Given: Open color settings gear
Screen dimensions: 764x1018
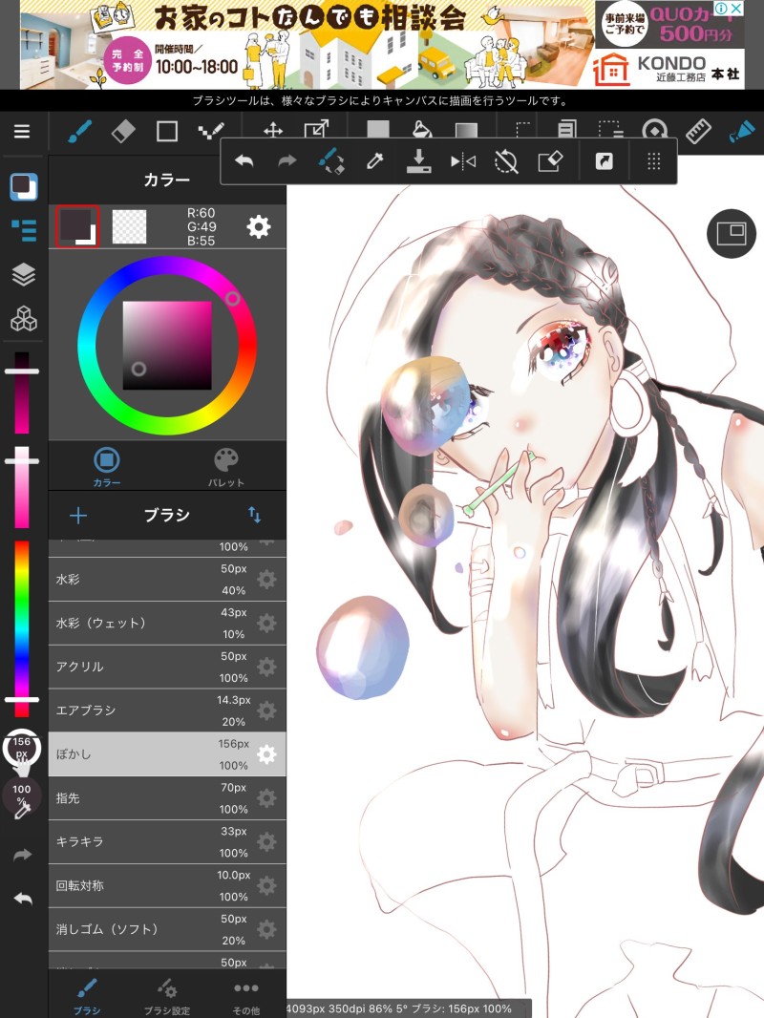Looking at the screenshot, I should point(259,226).
